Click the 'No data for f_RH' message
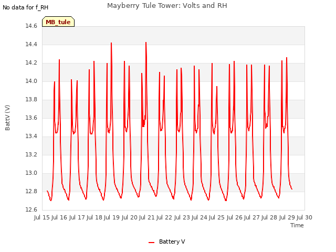 pos(26,7)
